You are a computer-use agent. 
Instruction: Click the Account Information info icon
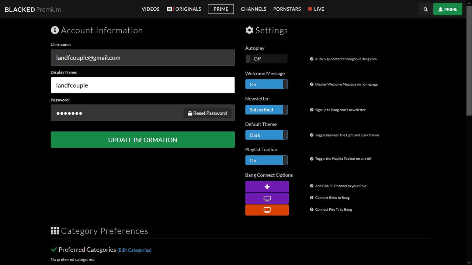pos(55,30)
